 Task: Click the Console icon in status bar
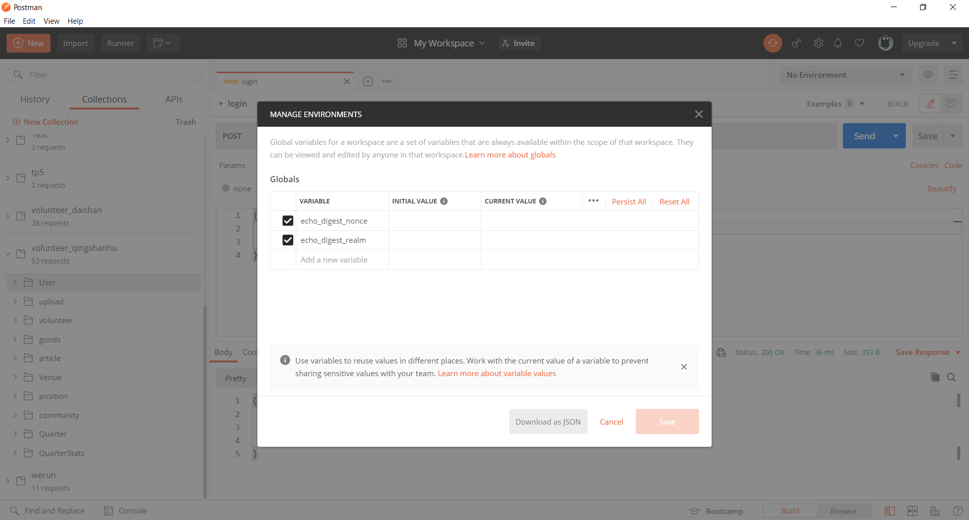(109, 511)
